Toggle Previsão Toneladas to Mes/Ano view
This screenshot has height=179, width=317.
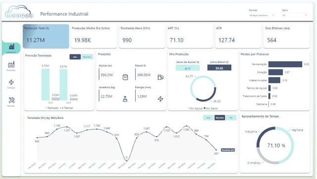87,57
